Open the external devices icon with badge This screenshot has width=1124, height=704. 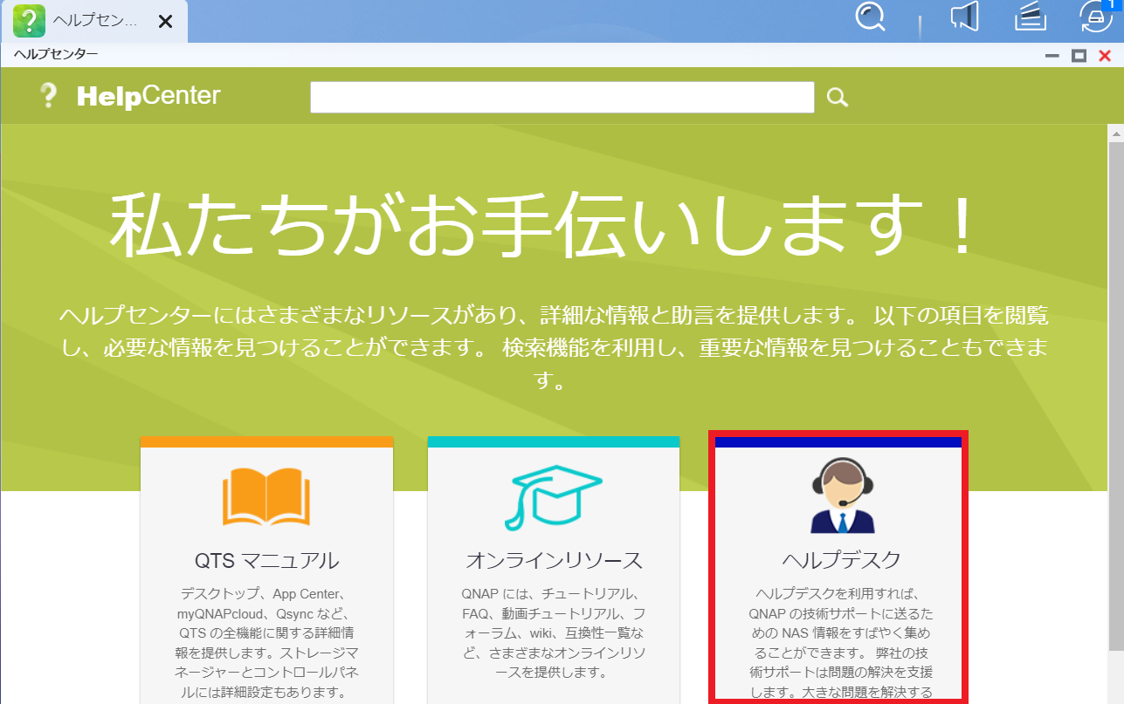click(1098, 17)
